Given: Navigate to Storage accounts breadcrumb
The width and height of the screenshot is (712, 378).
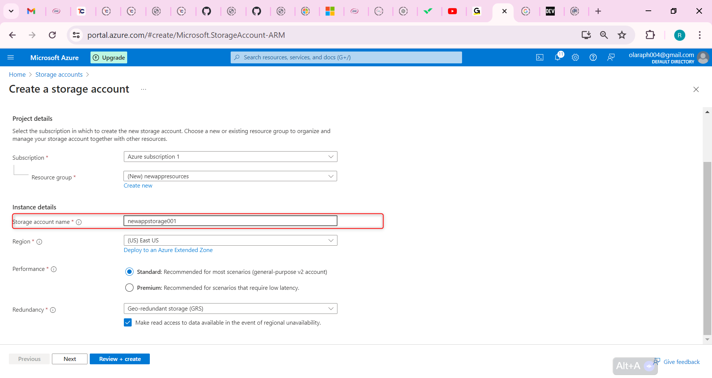Looking at the screenshot, I should click(x=59, y=74).
